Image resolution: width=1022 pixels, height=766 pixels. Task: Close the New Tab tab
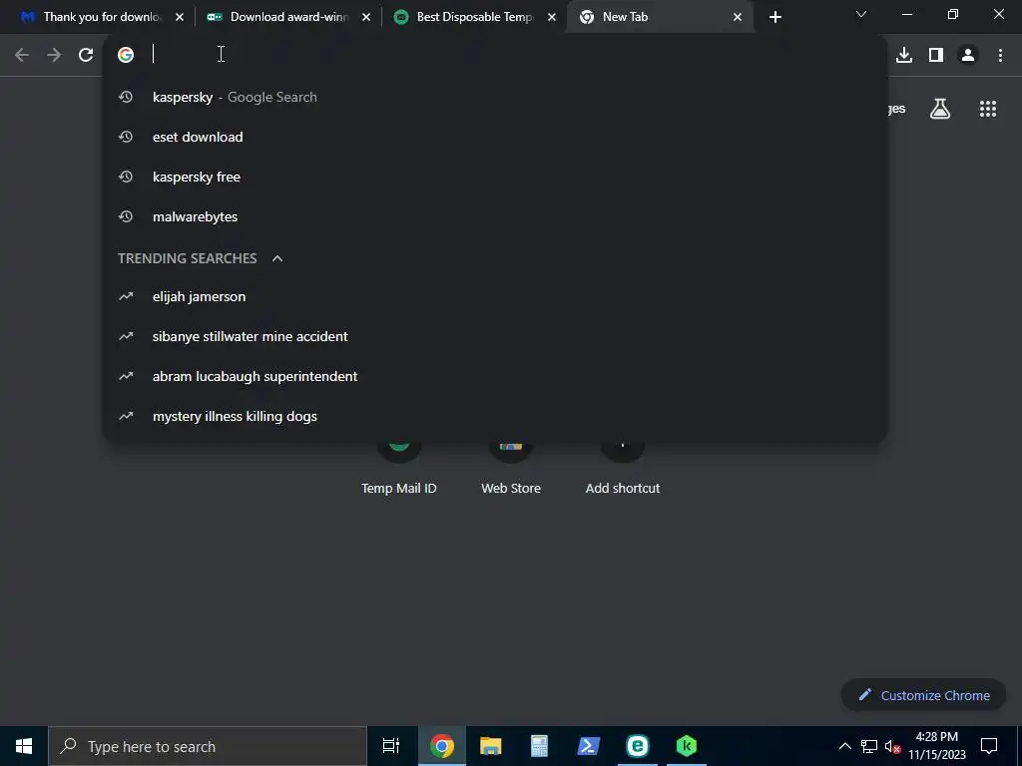[738, 18]
